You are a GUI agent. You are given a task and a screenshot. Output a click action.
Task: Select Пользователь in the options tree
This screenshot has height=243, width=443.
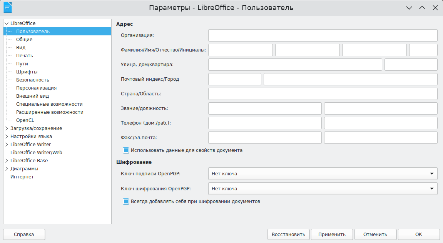[x=57, y=31]
